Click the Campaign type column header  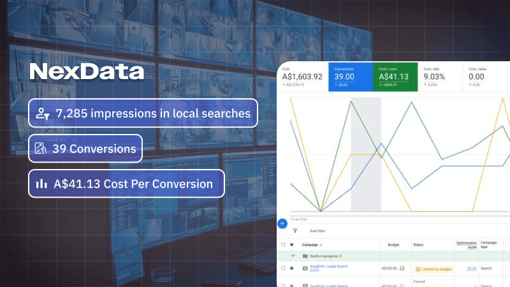click(488, 245)
